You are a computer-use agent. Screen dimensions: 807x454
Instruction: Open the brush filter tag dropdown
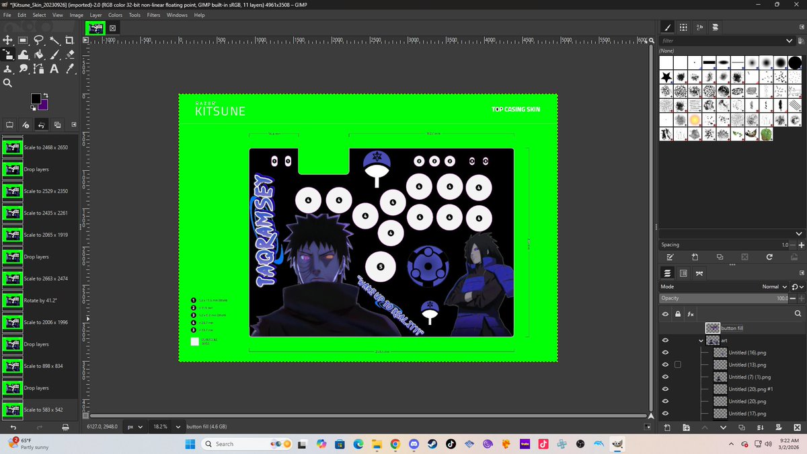pos(790,40)
